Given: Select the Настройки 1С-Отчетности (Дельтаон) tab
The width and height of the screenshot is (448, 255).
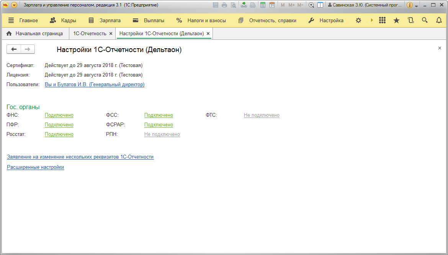Looking at the screenshot, I should 162,33.
